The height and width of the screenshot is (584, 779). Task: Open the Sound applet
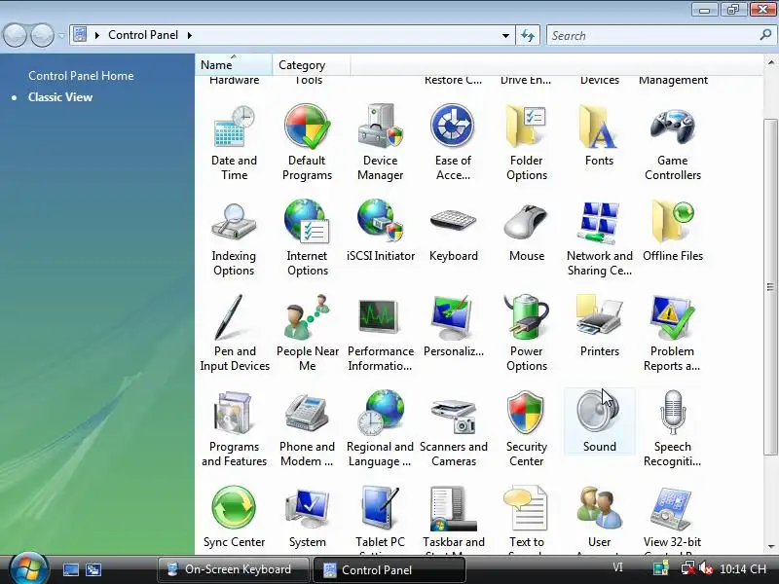point(600,421)
